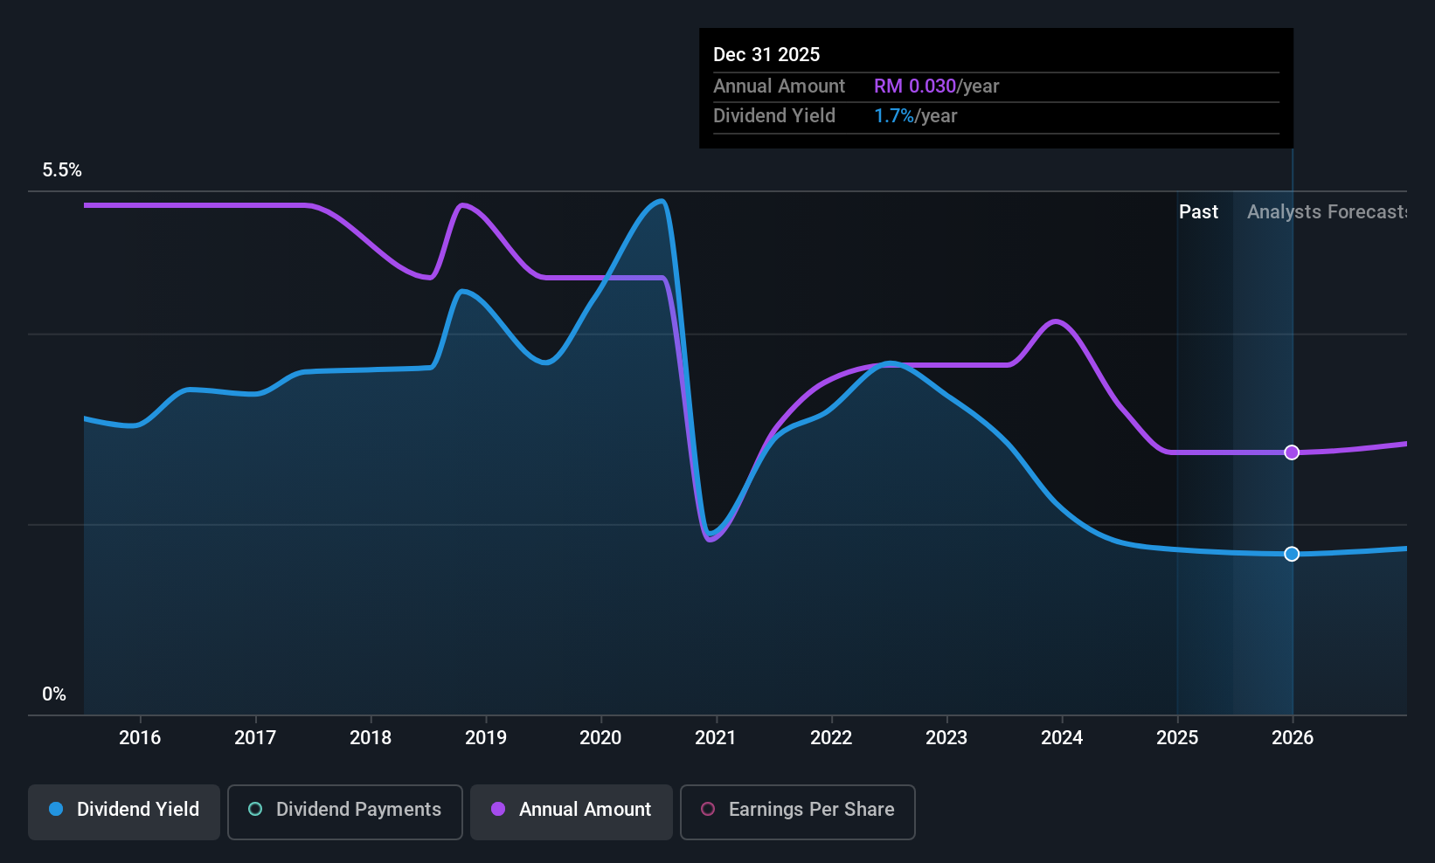Click the 0% y-axis label
The image size is (1435, 863).
click(x=54, y=694)
